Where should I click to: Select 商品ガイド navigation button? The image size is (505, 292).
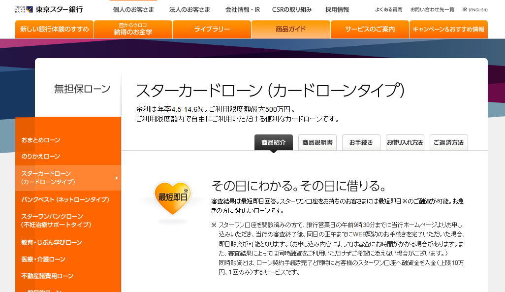[x=291, y=30]
